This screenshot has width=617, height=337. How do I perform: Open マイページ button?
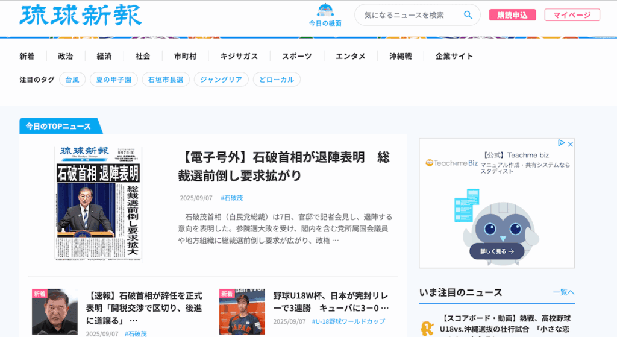point(572,15)
